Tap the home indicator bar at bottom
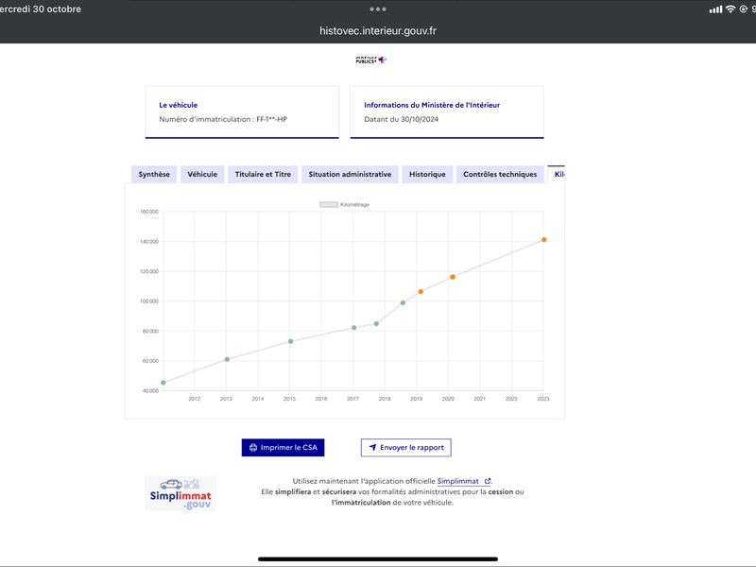The image size is (756, 567). click(377, 559)
